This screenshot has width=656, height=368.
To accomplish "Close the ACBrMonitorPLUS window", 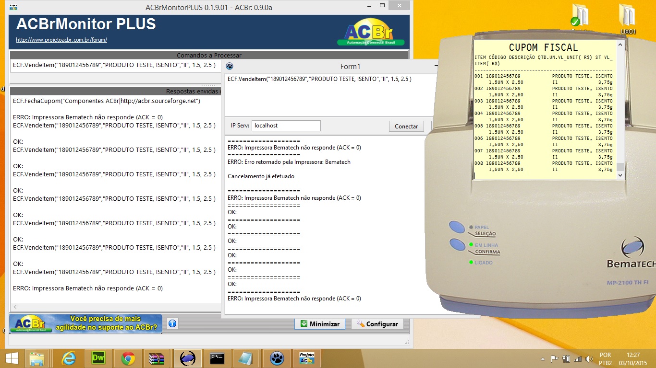I will (x=399, y=6).
